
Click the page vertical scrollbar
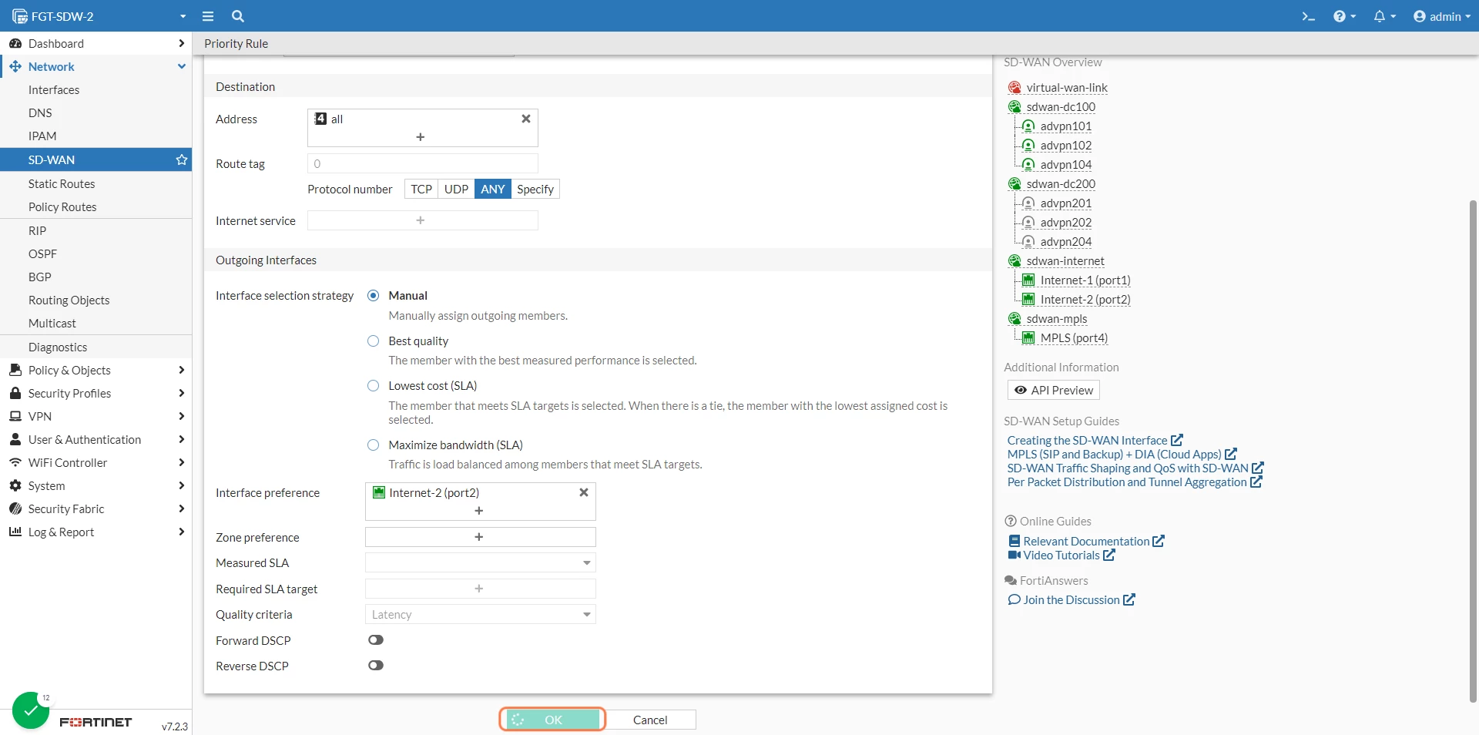(x=1473, y=451)
